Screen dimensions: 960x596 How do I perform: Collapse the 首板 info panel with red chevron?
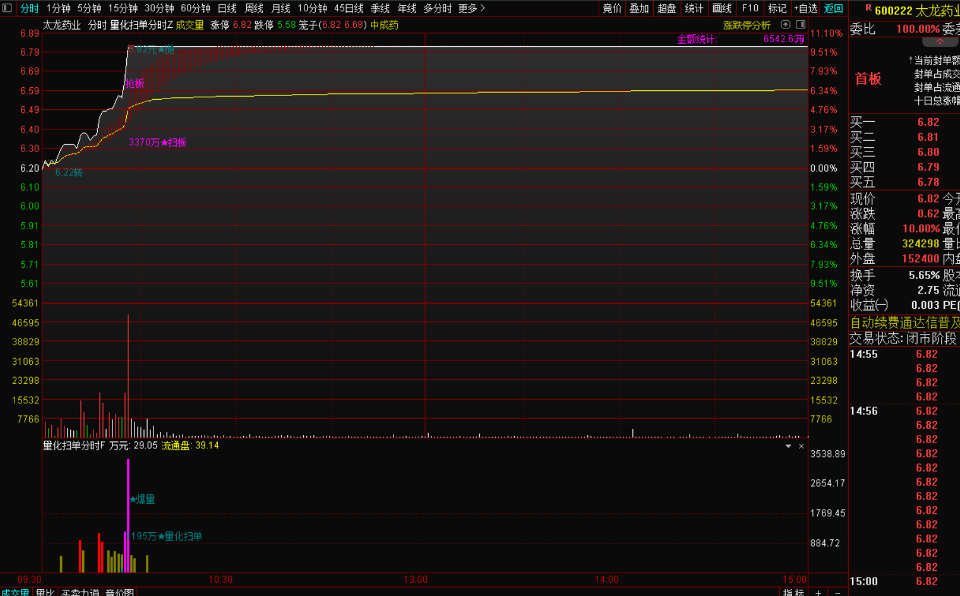(940, 42)
